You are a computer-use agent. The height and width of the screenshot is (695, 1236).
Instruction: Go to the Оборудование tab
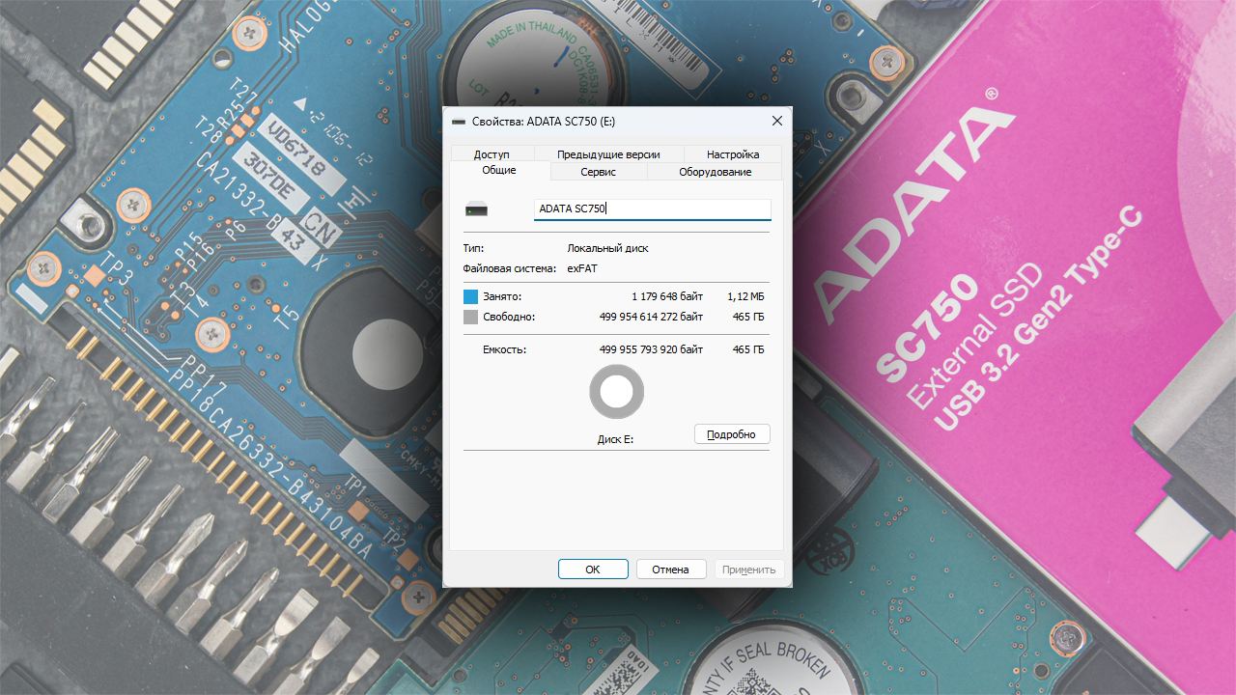[x=715, y=172]
